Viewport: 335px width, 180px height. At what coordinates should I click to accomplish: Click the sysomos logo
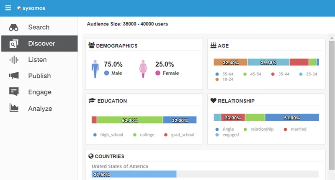click(x=31, y=8)
